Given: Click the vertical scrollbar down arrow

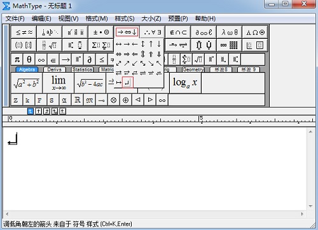Looking at the screenshot, I should (x=310, y=206).
